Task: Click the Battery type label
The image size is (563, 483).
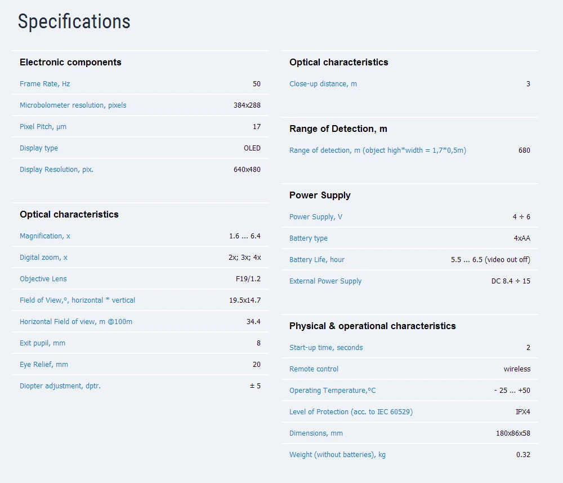Action: click(309, 238)
